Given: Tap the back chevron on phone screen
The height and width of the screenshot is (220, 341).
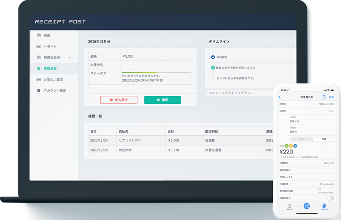Looking at the screenshot, I should click(x=280, y=97).
